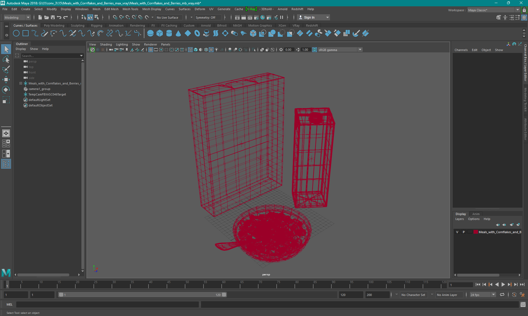Switch to the Anim tab in layer editor
The width and height of the screenshot is (528, 316).
click(x=476, y=214)
